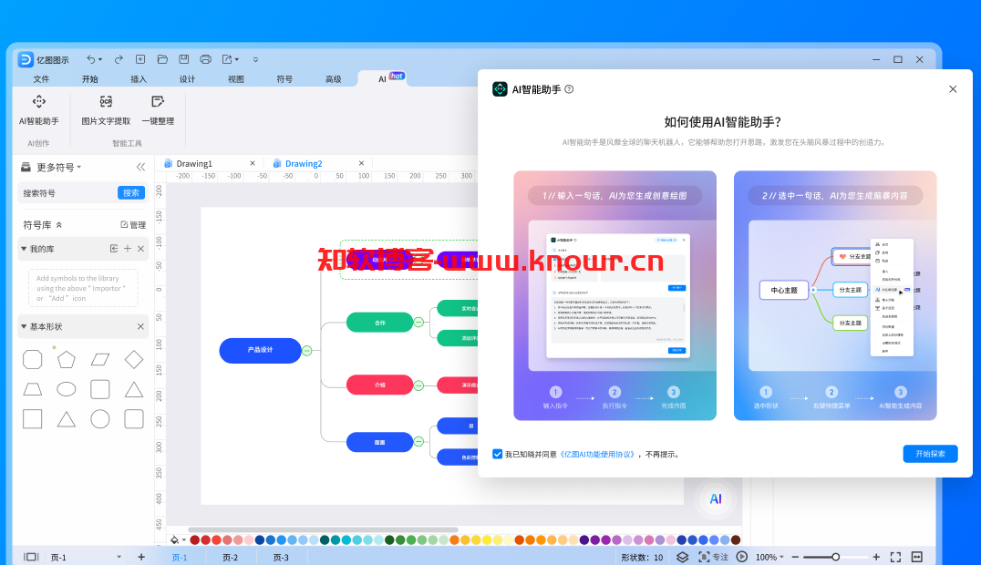
Task: Collapse the 产品设计 root node toggle
Action: click(x=306, y=351)
